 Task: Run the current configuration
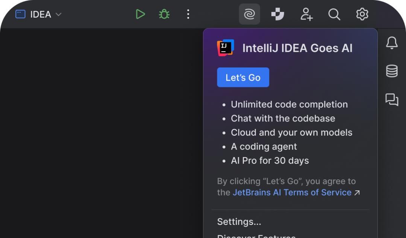click(140, 14)
